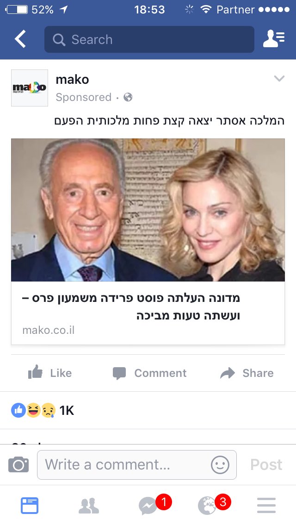Open the Hebrew article headline link
Viewport: 296px width, 526px height.
[131, 307]
